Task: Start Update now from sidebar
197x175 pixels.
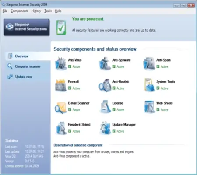Action: pyautogui.click(x=24, y=77)
